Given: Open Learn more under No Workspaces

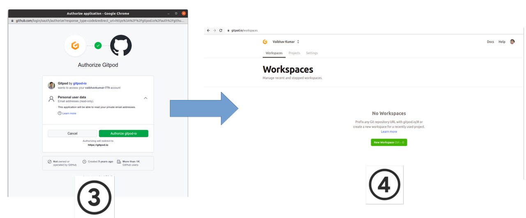Looking at the screenshot, I should tap(389, 132).
